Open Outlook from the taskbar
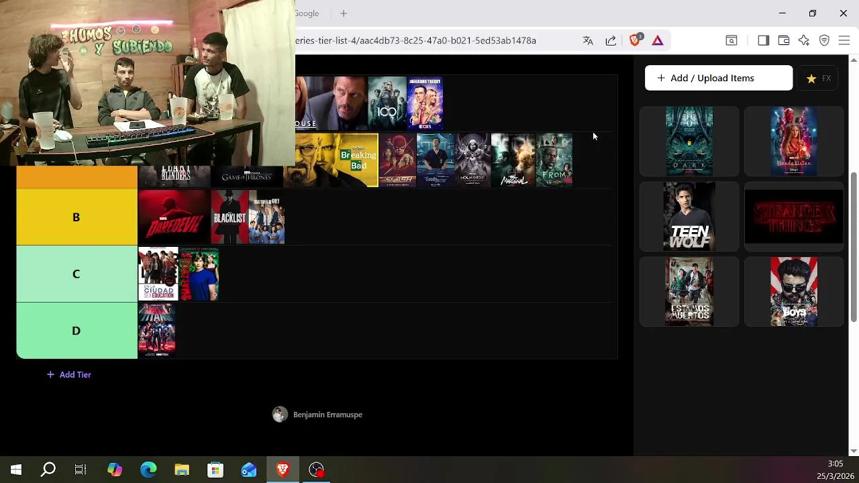The height and width of the screenshot is (483, 859). pyautogui.click(x=249, y=470)
